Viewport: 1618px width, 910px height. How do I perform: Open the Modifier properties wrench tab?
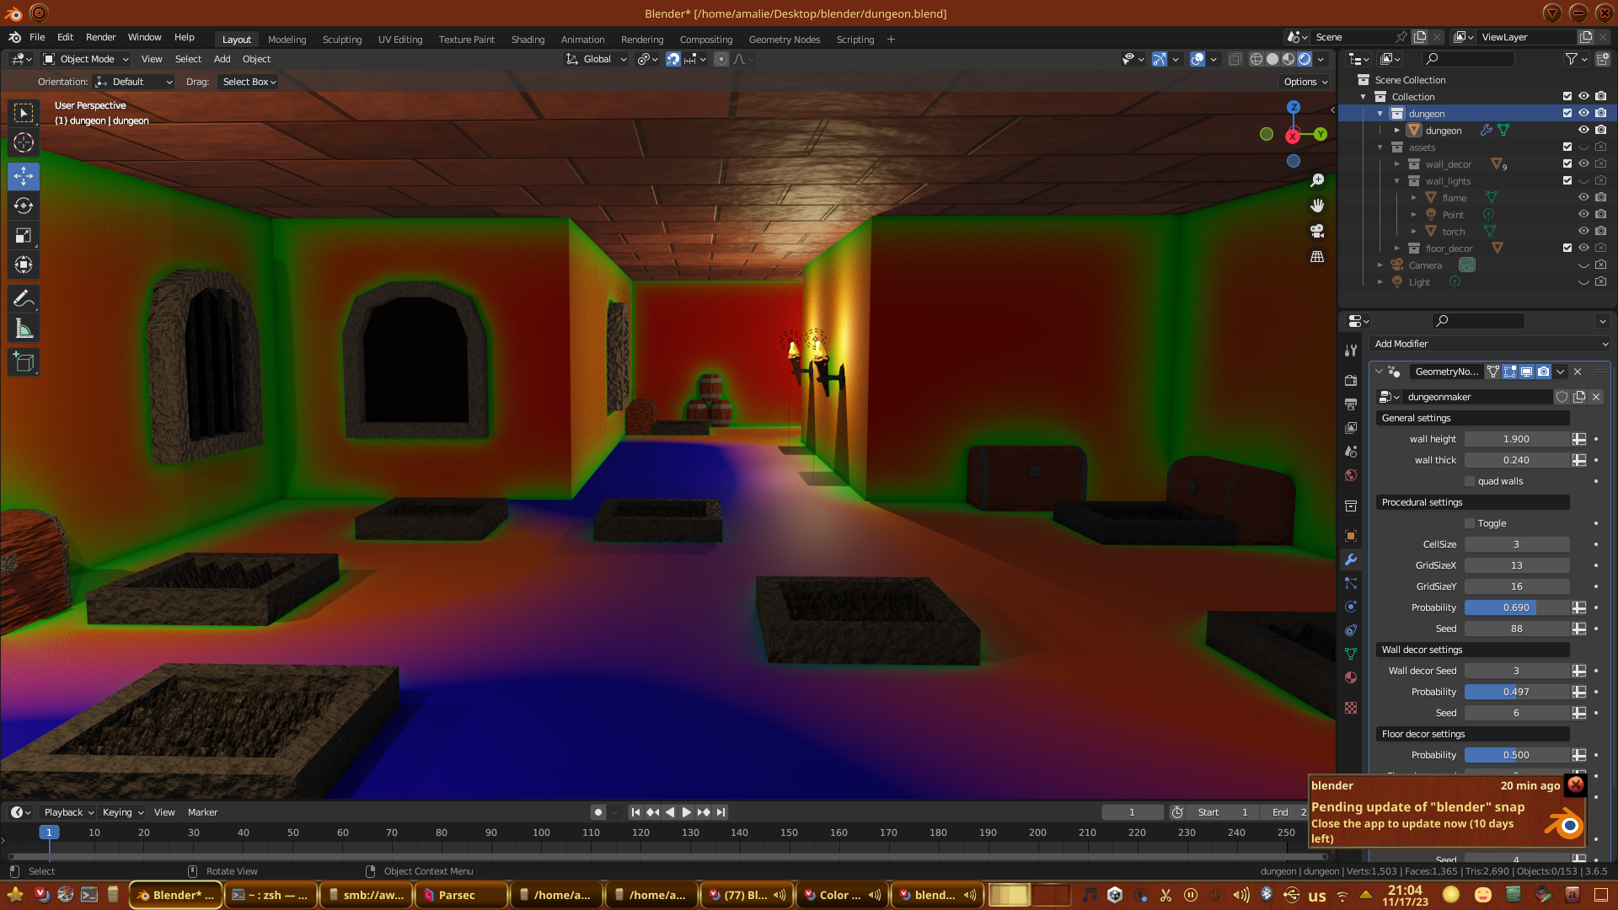pos(1351,559)
